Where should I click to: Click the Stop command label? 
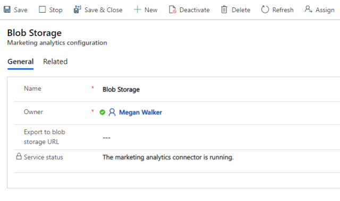(x=56, y=10)
